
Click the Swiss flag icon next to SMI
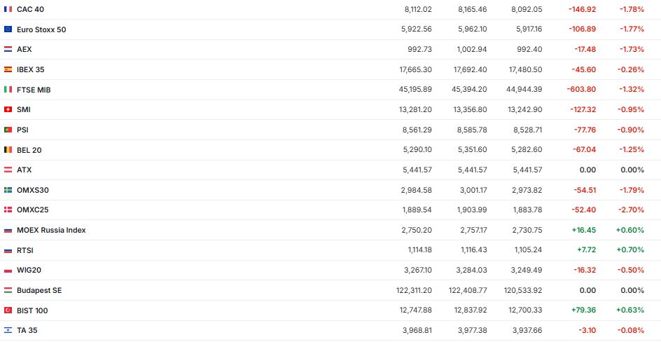pos(8,109)
